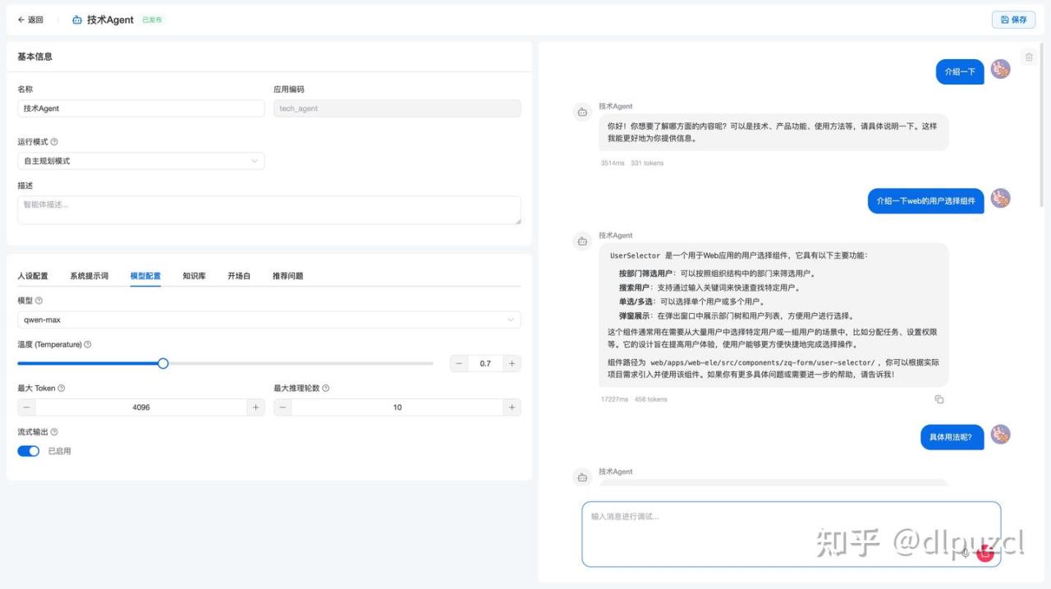Open the 系统提示词 tab
This screenshot has width=1051, height=589.
[x=89, y=276]
